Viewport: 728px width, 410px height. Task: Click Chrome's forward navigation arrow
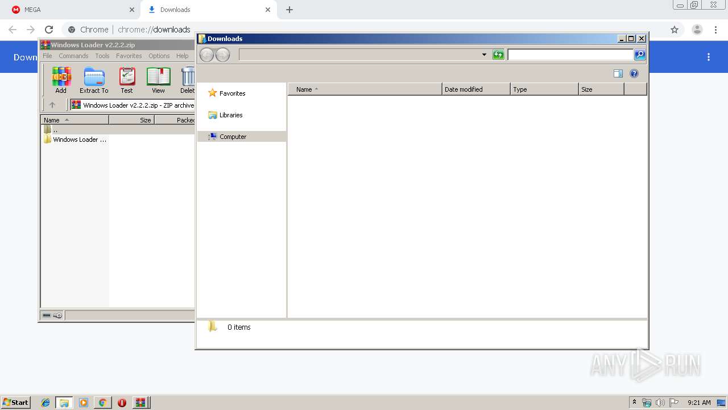pyautogui.click(x=31, y=30)
